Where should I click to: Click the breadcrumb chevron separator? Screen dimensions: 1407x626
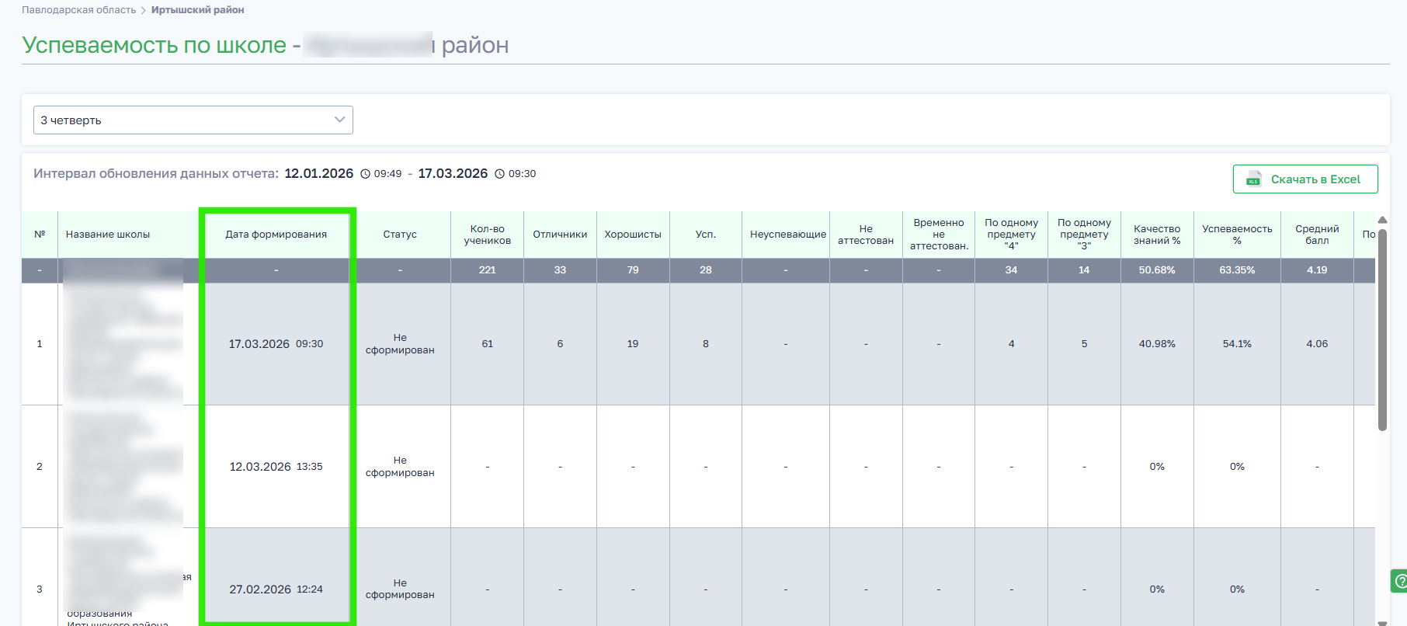(144, 10)
